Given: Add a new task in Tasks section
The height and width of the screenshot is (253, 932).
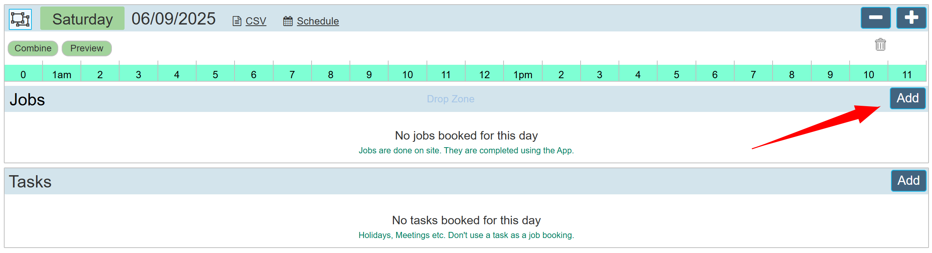Looking at the screenshot, I should click(908, 181).
